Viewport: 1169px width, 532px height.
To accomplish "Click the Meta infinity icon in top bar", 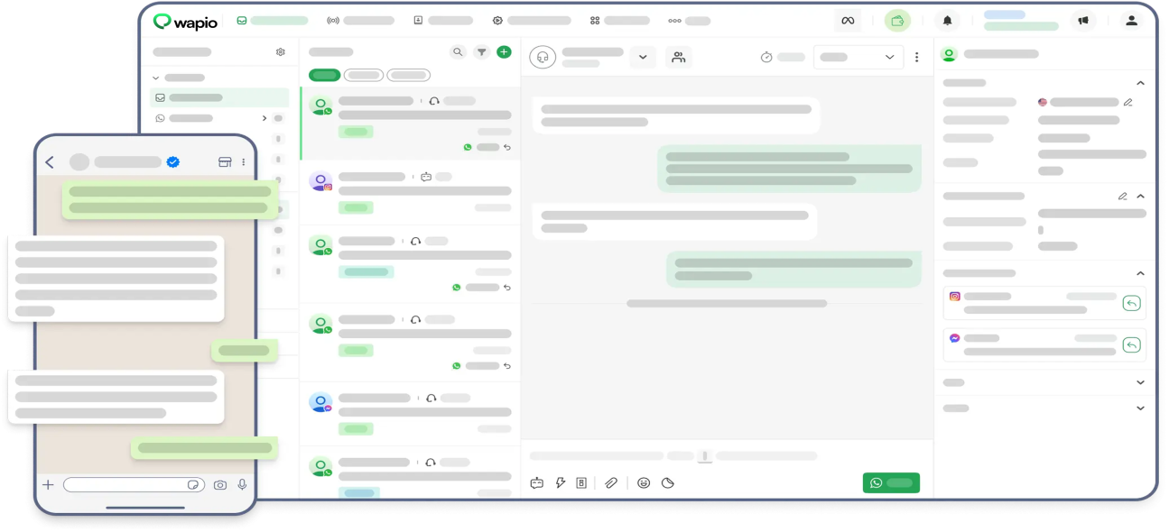I will click(847, 21).
